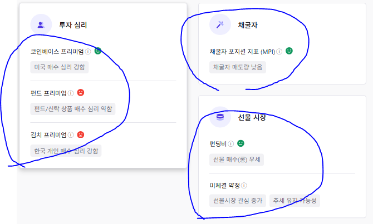Click red sad face beside 김치 프리미엄
Screen dimensions: 373x224
(x=81, y=135)
